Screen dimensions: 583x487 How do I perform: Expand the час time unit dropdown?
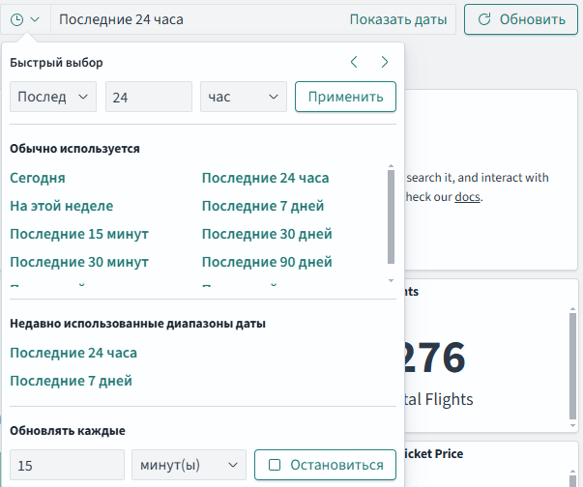(x=244, y=97)
